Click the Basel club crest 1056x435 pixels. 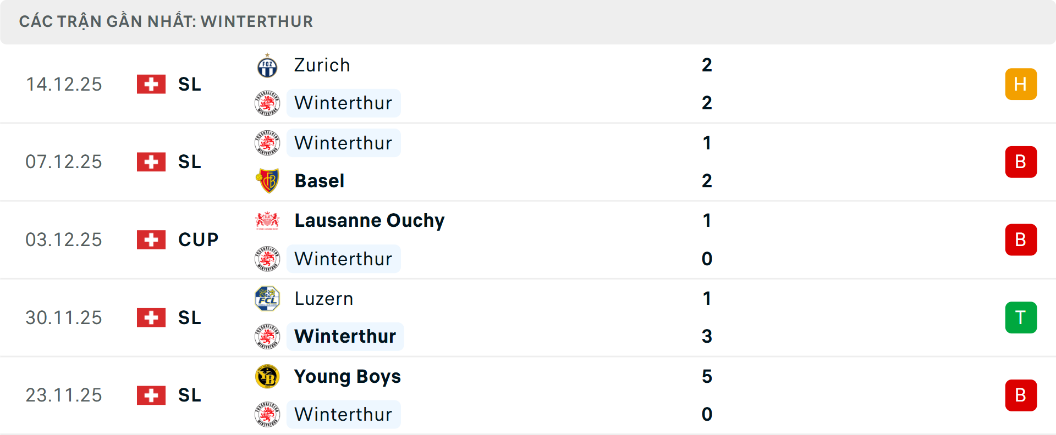point(267,181)
